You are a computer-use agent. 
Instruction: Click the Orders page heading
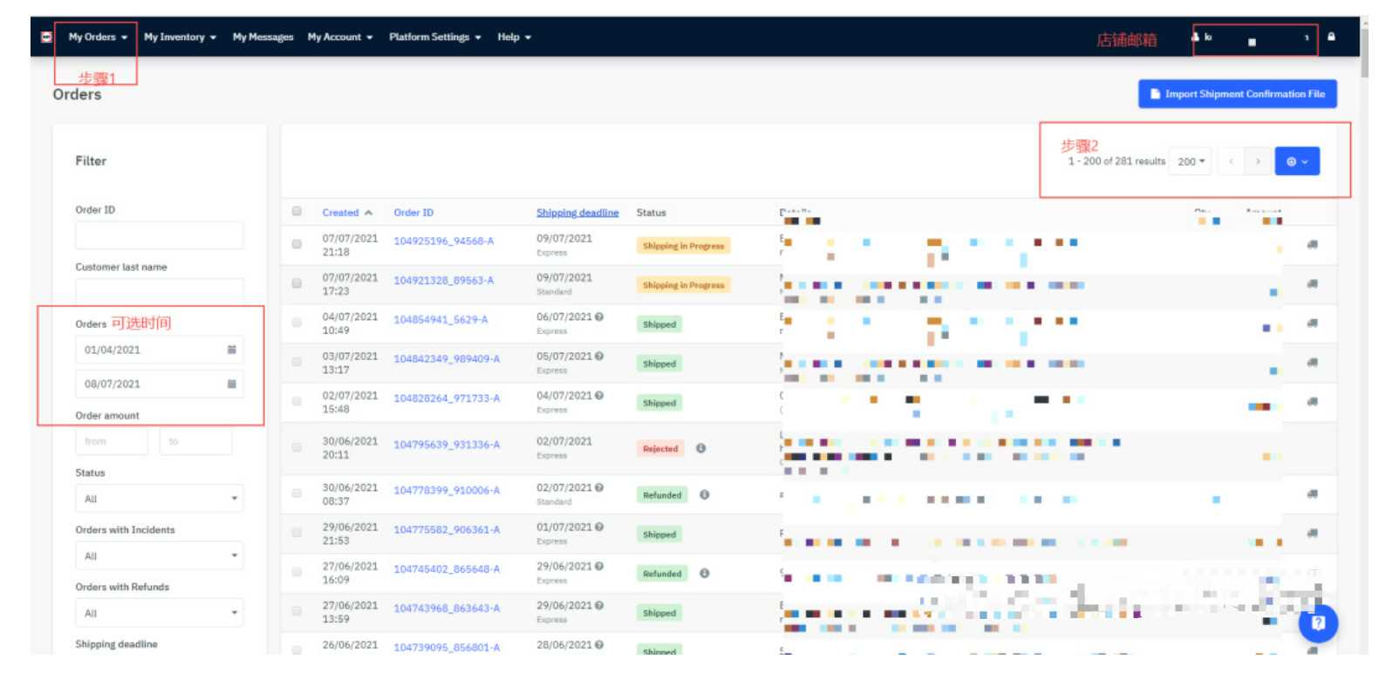[77, 94]
